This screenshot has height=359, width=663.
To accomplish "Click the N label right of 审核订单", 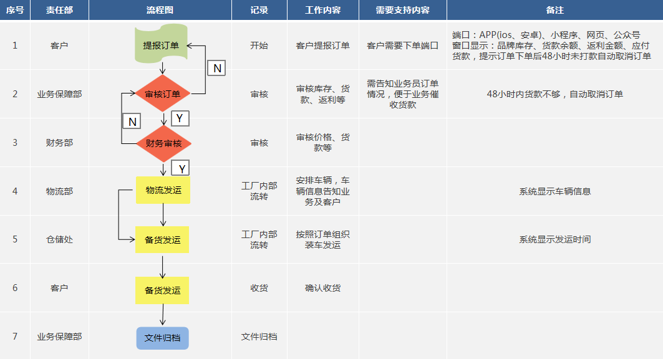I will [x=216, y=69].
